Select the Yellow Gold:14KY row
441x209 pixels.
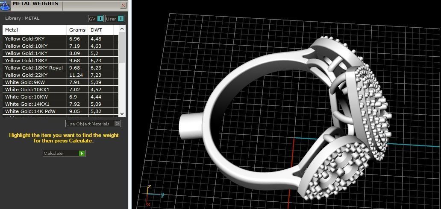click(x=61, y=53)
